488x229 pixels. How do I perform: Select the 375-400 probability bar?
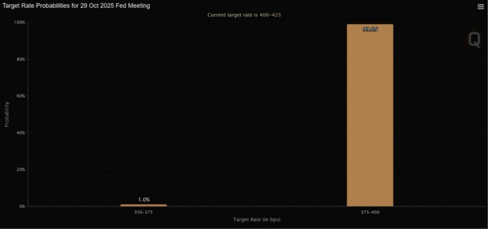tap(370, 115)
